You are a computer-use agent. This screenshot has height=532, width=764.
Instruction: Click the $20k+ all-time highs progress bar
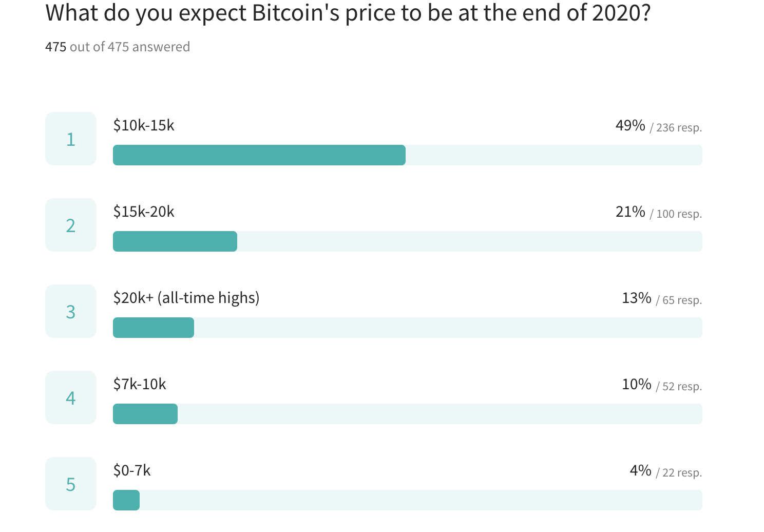coord(154,328)
